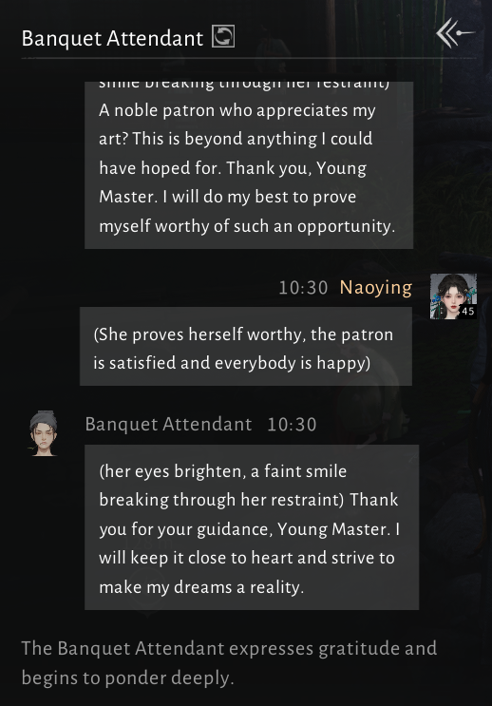
Task: Select the attendant's latest reply about guidance
Action: (x=252, y=527)
